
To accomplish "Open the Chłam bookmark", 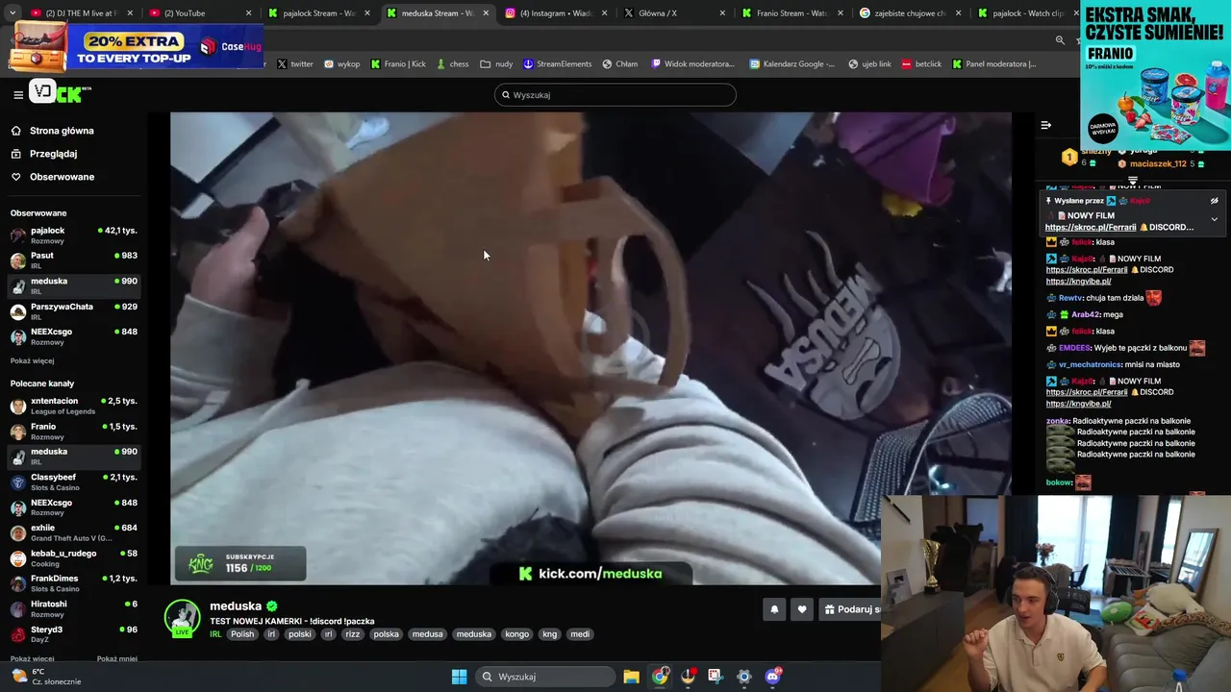I will coord(620,64).
